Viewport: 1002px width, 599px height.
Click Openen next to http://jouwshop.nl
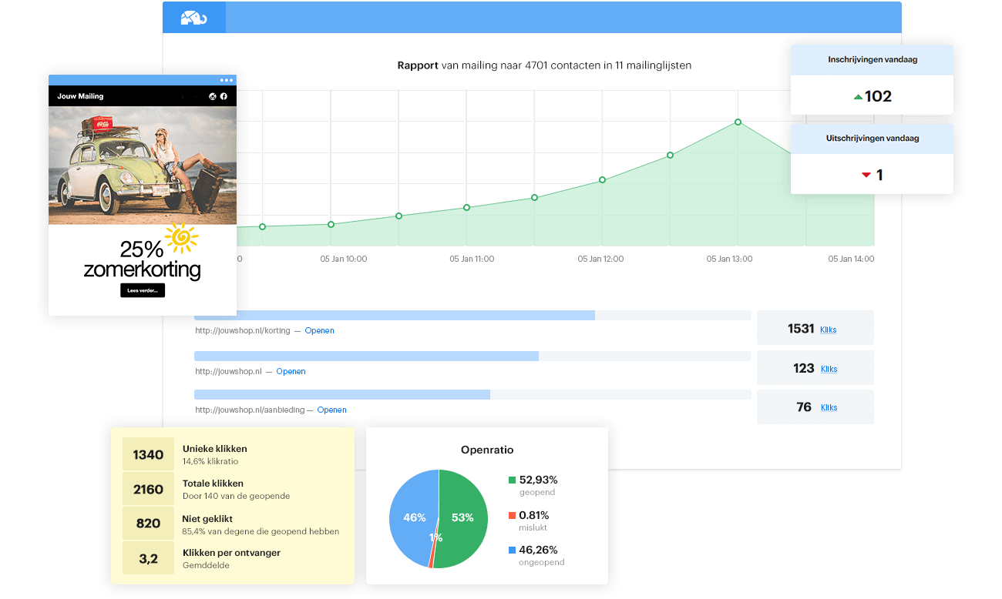pos(291,371)
